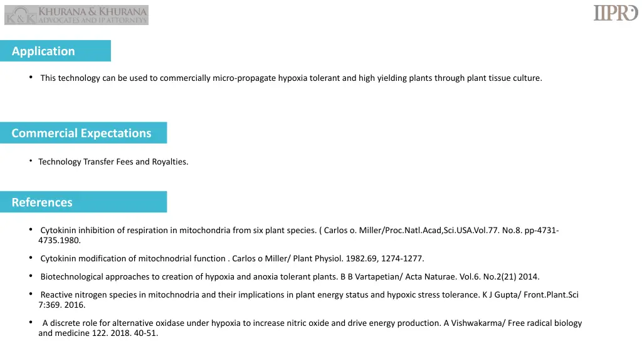Click bullet beside Biotechnological approaches reference
The image size is (642, 361).
click(31, 276)
